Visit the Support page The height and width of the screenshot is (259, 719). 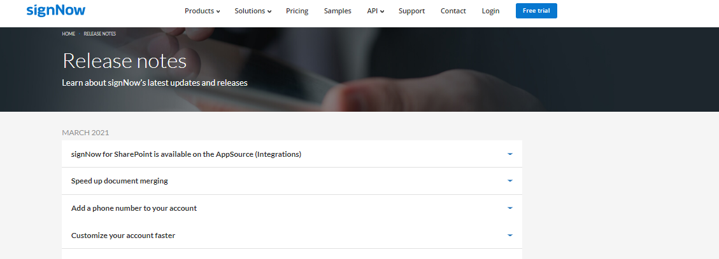coord(412,11)
